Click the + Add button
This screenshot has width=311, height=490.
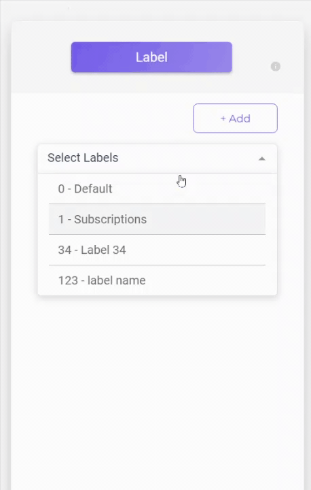235,118
